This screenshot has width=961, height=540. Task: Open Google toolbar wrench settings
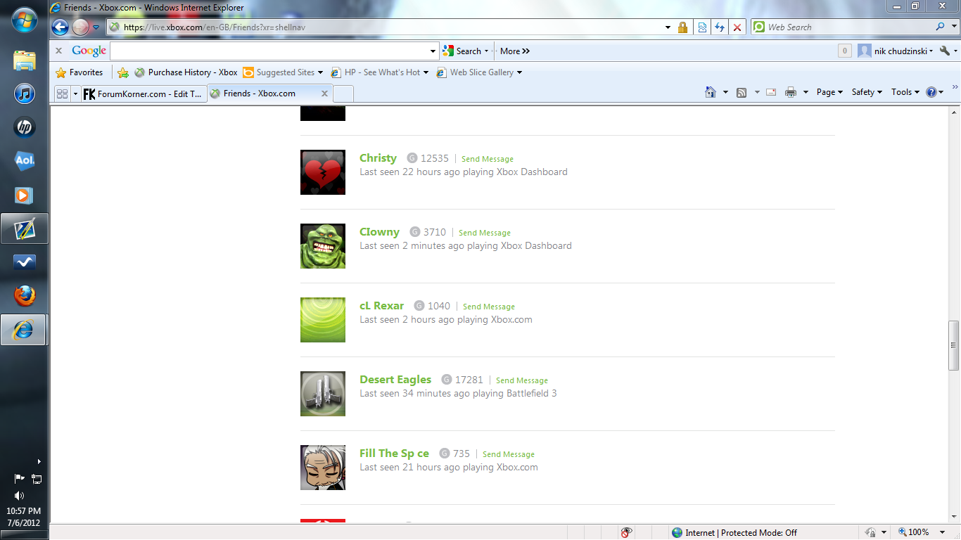945,51
